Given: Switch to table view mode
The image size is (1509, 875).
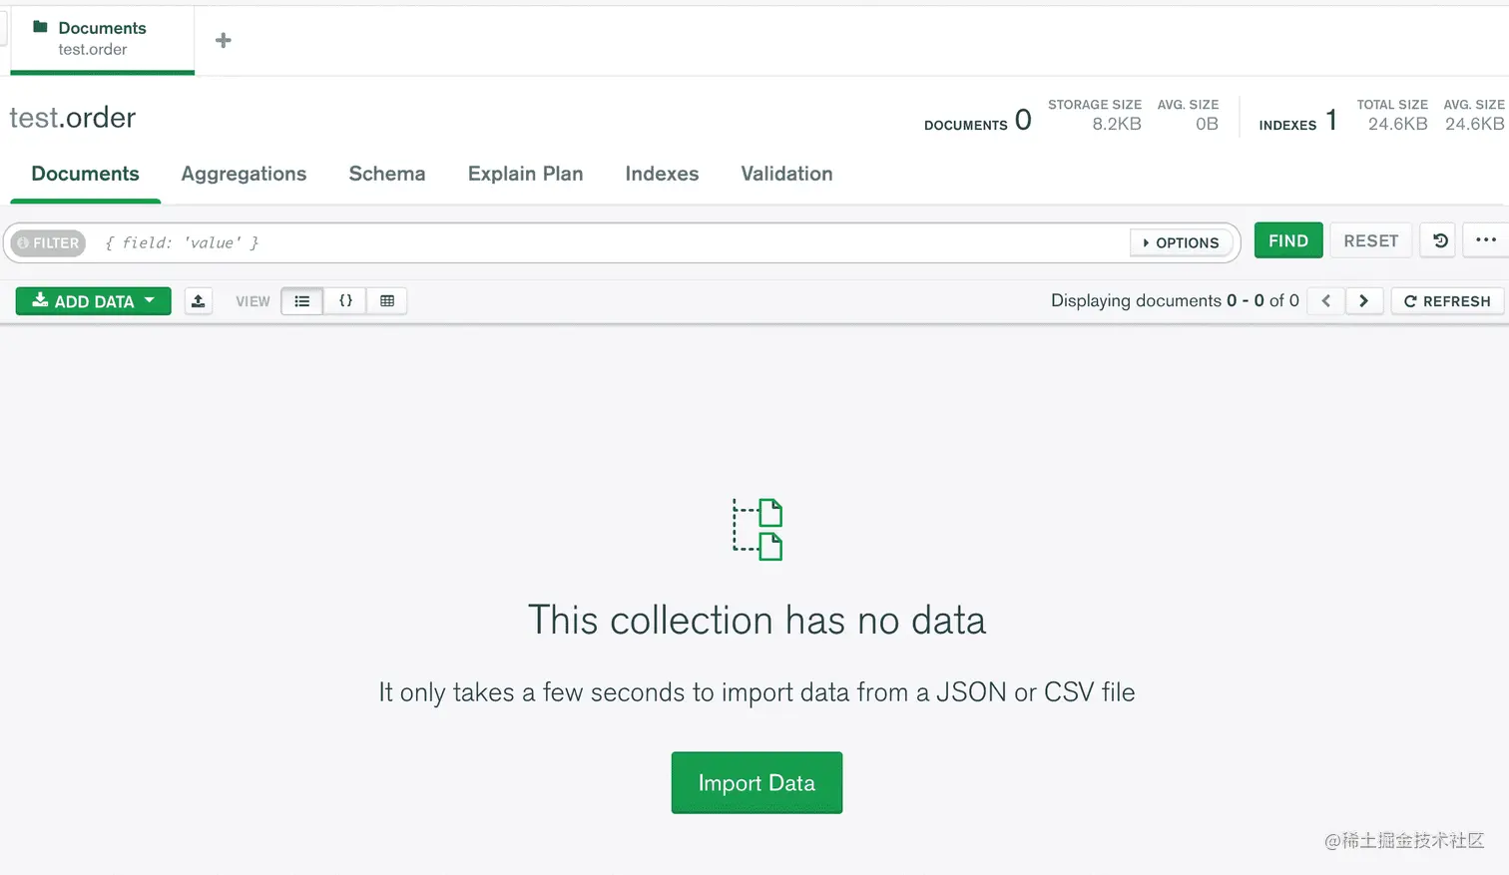Looking at the screenshot, I should [x=387, y=300].
